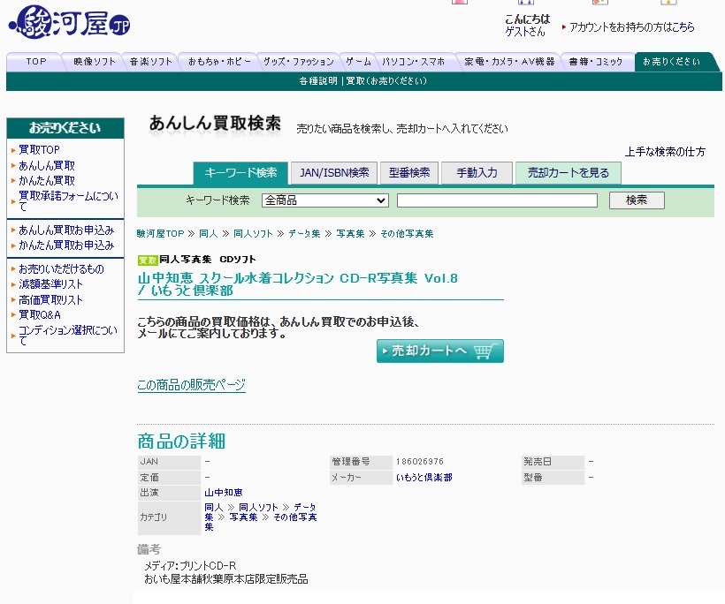Open 買取Q&A sidebar link
The image size is (725, 604).
pos(39,315)
